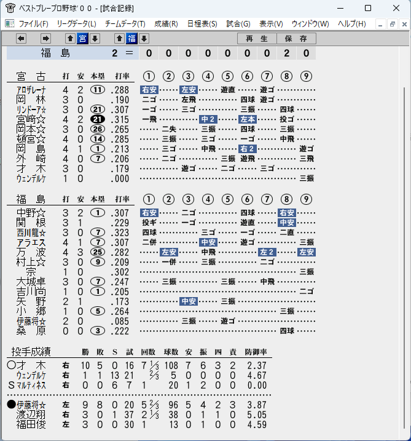Screen dimensions: 411x441
Task: Open the ヘルプ(H) menu
Action: coord(352,24)
